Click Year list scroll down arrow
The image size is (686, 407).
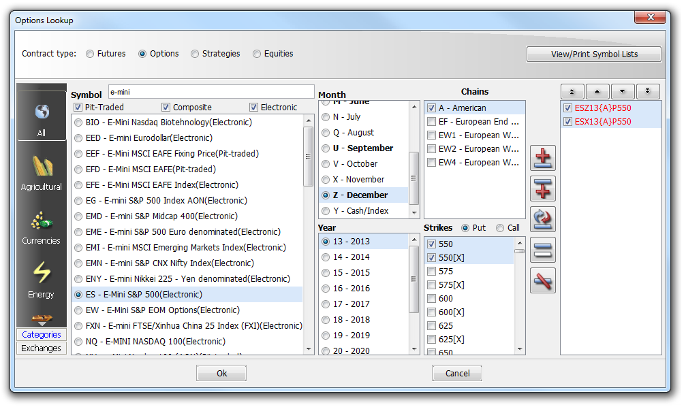tap(414, 349)
